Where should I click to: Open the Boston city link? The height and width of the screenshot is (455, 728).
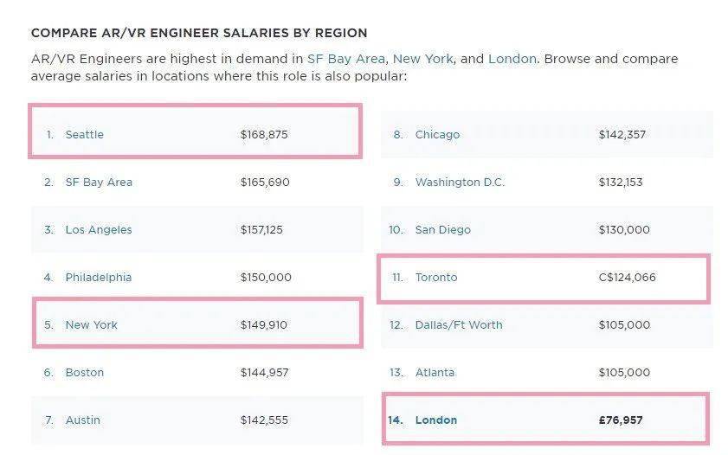(x=85, y=373)
